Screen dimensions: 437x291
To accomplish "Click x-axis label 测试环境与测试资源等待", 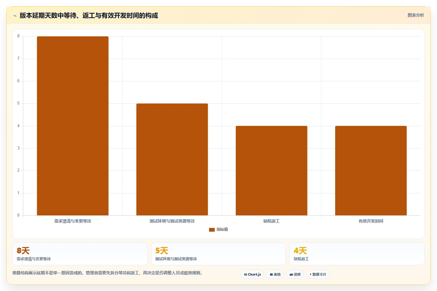I will pyautogui.click(x=172, y=221).
